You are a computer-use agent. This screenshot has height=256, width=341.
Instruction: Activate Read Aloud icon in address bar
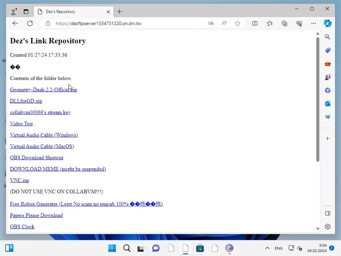click(224, 23)
